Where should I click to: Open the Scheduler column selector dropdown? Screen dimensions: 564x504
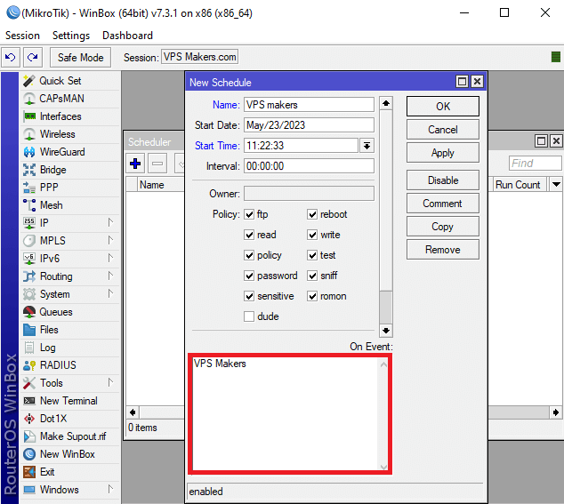556,185
